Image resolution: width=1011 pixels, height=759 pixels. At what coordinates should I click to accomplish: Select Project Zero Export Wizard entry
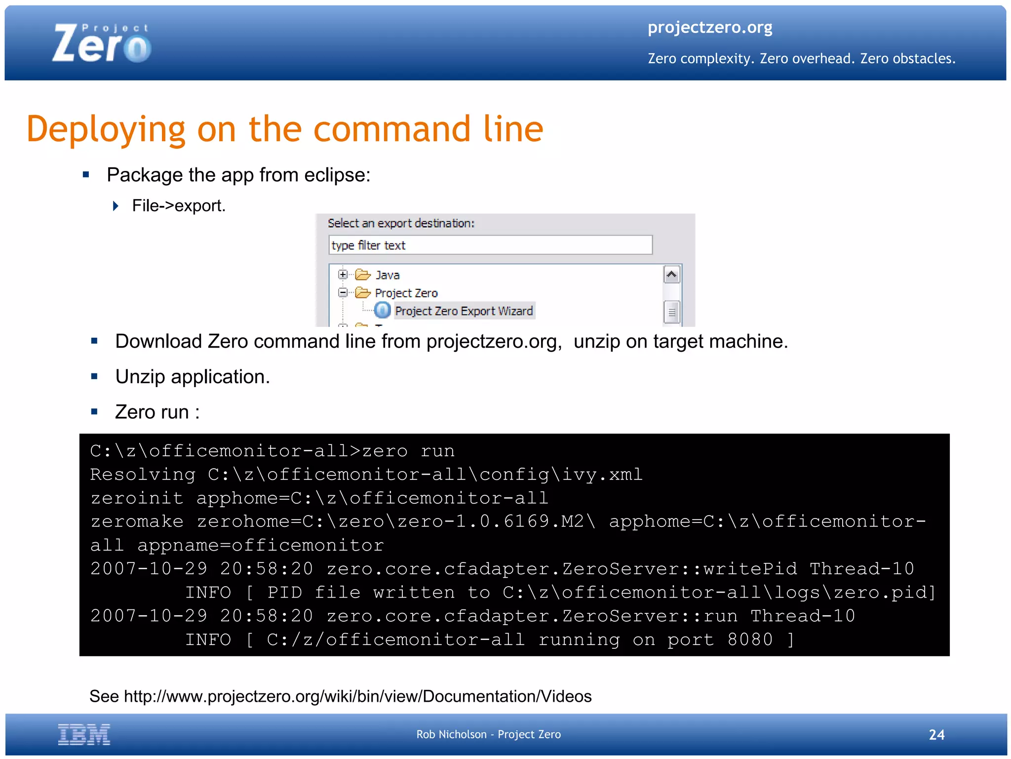tap(464, 311)
